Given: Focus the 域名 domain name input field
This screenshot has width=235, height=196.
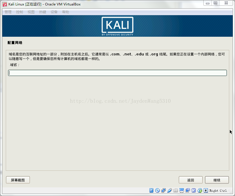Looking at the screenshot, I should coord(117,73).
